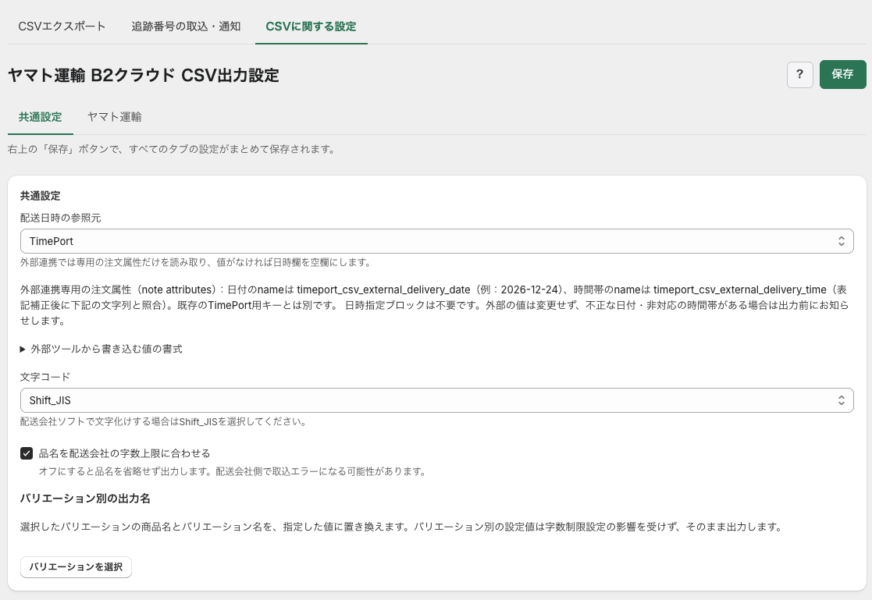This screenshot has height=600, width=872.
Task: Click the 右上の「保存」ボタンで note text
Action: [172, 149]
